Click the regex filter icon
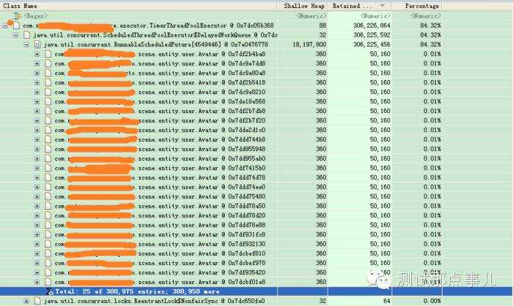 [17, 15]
